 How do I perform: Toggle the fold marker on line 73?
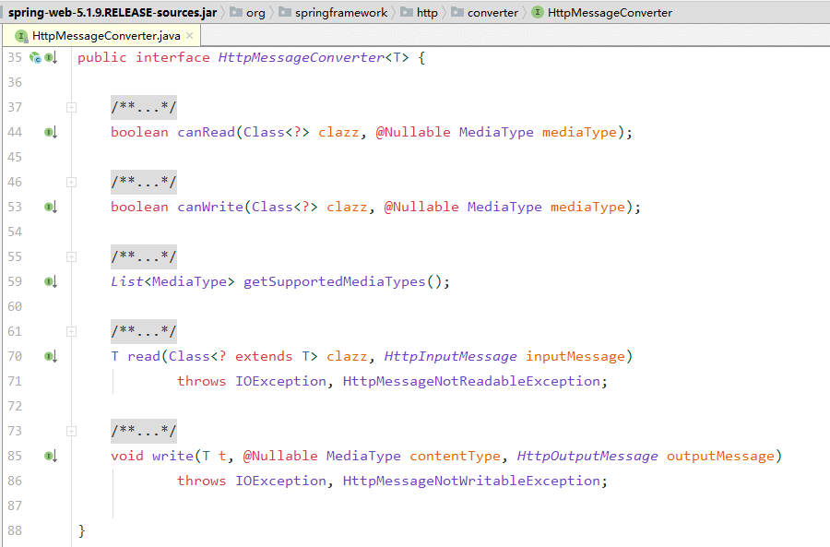tap(71, 431)
